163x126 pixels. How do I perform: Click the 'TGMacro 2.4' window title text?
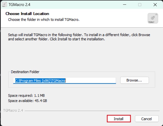pyautogui.click(x=19, y=5)
